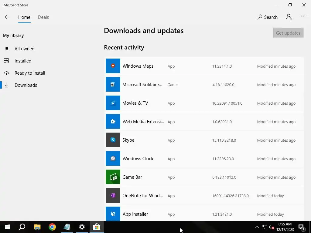Open the three-dot See more menu
This screenshot has width=311, height=233.
coord(303,16)
